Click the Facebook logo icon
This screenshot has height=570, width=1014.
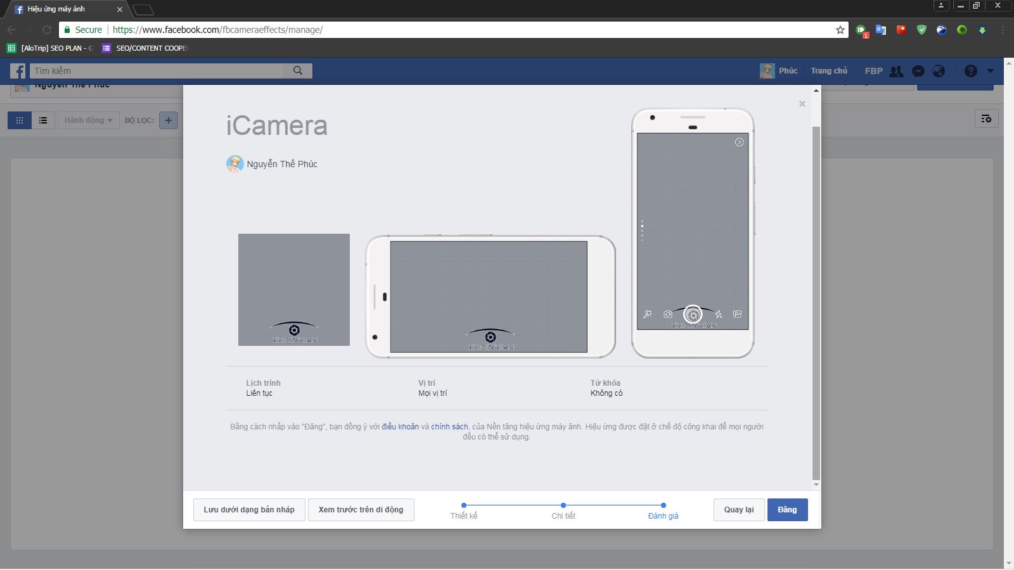(x=18, y=71)
